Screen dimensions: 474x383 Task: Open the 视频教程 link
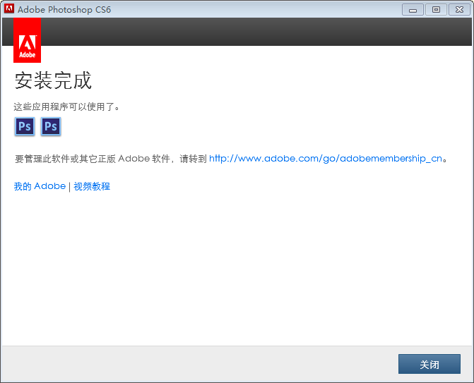click(x=92, y=186)
